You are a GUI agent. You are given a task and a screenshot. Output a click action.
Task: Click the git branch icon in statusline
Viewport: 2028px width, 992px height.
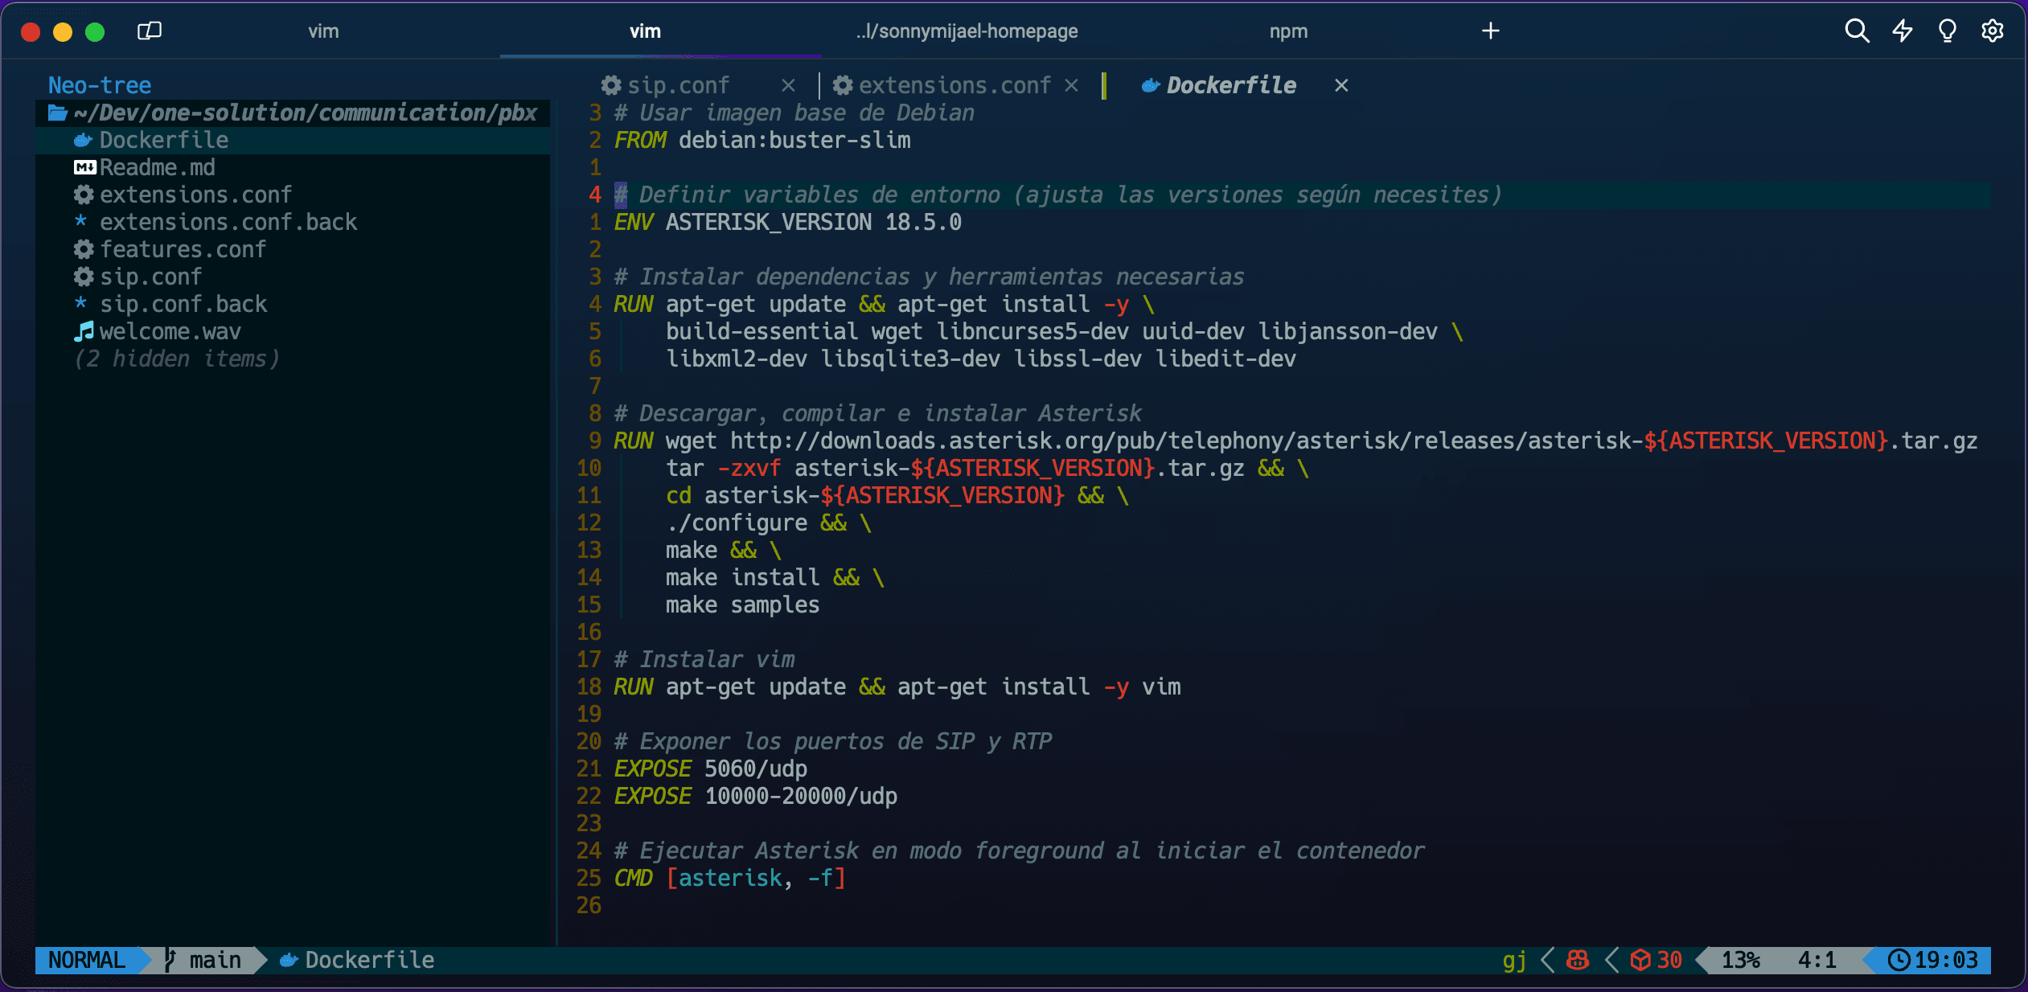pyautogui.click(x=170, y=960)
